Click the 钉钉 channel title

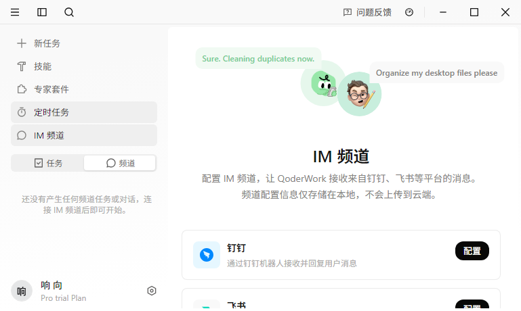click(x=236, y=248)
